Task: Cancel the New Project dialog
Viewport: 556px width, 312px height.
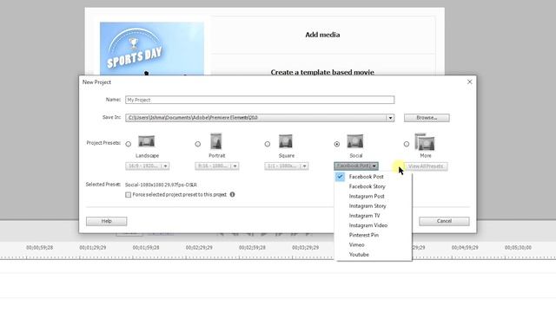Action: [444, 221]
